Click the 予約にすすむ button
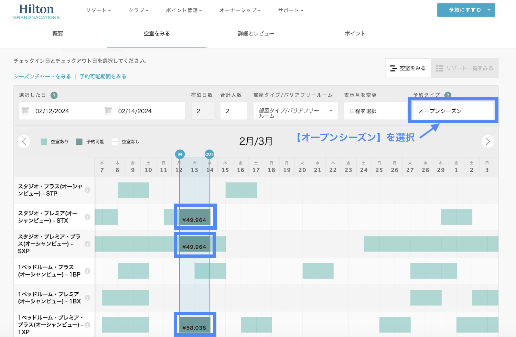 (466, 10)
